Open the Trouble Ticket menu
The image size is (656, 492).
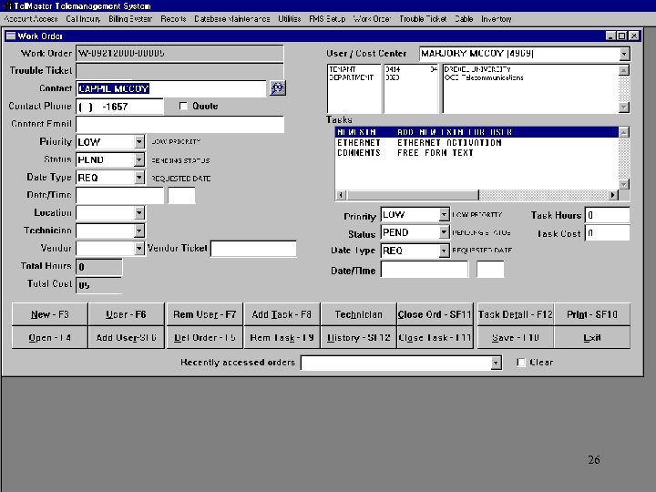[x=423, y=19]
